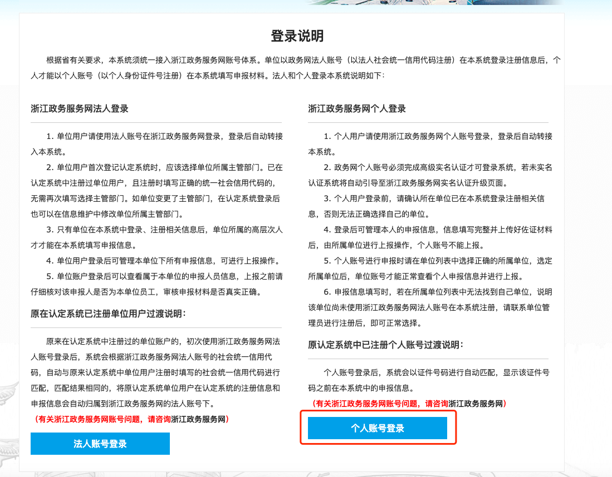
Task: Click paragraph starting 个人账号登录后，系统会以证件号码
Action: point(429,380)
